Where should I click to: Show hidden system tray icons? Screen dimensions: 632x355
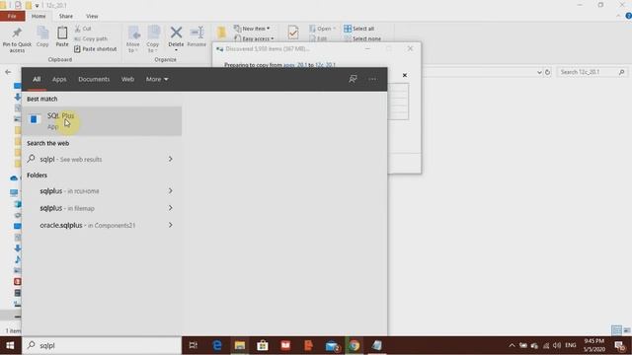click(x=512, y=345)
